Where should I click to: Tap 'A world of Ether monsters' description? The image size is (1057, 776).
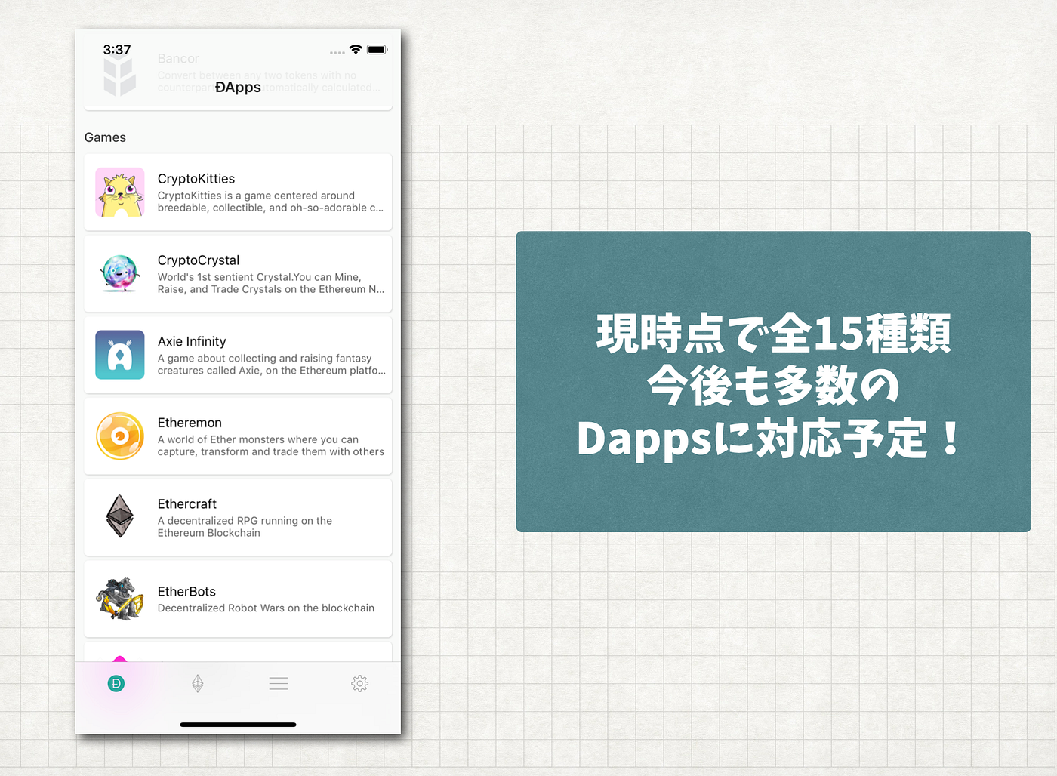pyautogui.click(x=271, y=445)
